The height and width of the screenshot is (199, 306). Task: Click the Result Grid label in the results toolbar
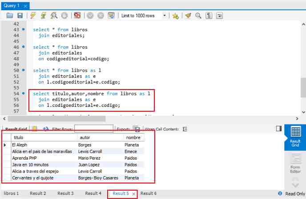[16, 129]
